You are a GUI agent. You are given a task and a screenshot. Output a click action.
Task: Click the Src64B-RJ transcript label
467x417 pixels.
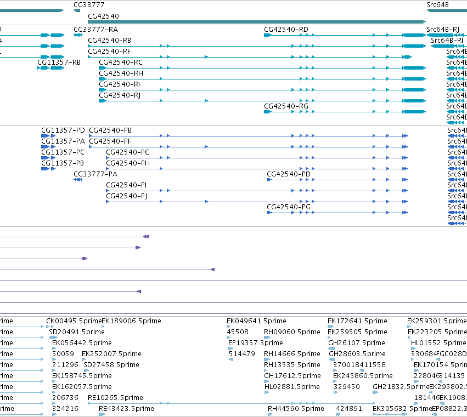click(443, 30)
